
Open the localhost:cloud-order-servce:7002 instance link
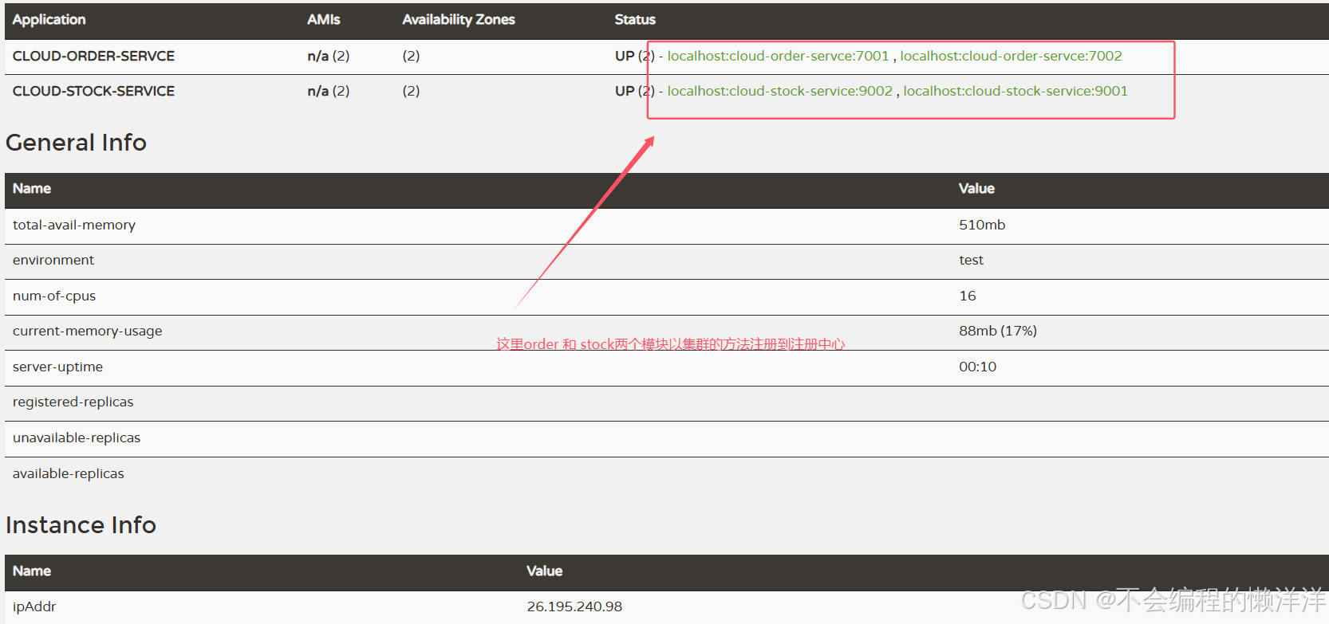click(1011, 56)
